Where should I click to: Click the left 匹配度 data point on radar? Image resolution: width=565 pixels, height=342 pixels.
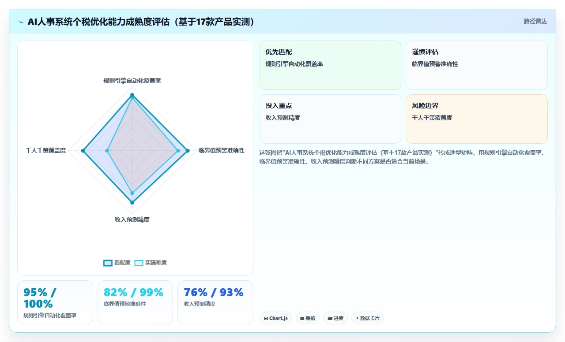83,151
